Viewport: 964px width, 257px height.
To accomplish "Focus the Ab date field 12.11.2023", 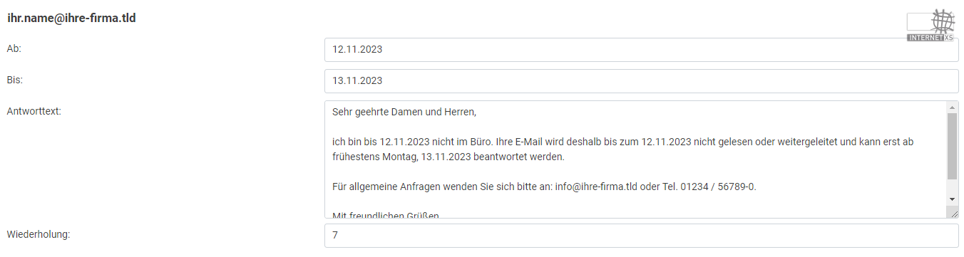I will [x=641, y=50].
